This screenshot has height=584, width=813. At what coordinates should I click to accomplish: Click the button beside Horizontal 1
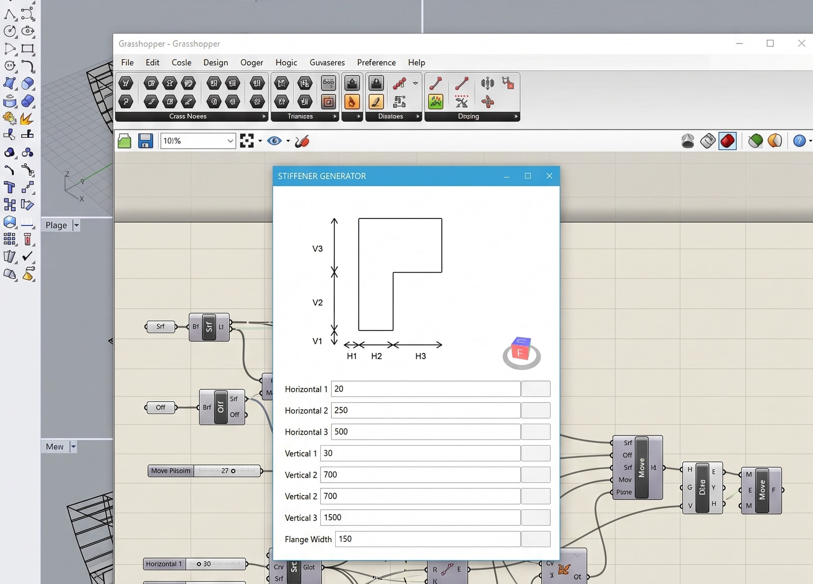(536, 389)
